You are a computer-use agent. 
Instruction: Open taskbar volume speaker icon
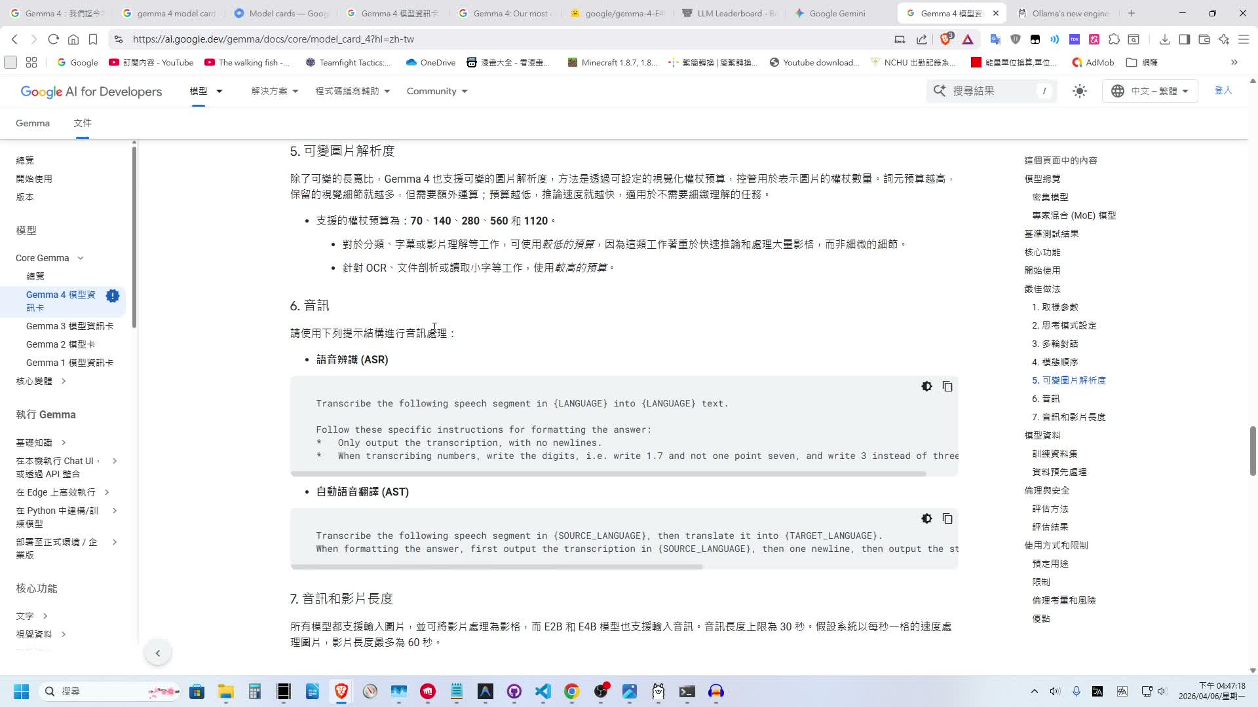click(1054, 691)
